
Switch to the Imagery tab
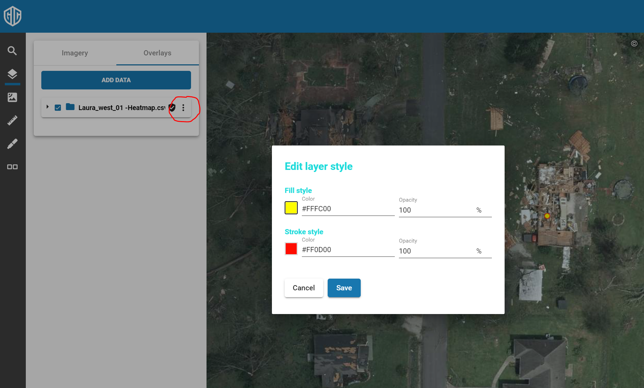75,53
